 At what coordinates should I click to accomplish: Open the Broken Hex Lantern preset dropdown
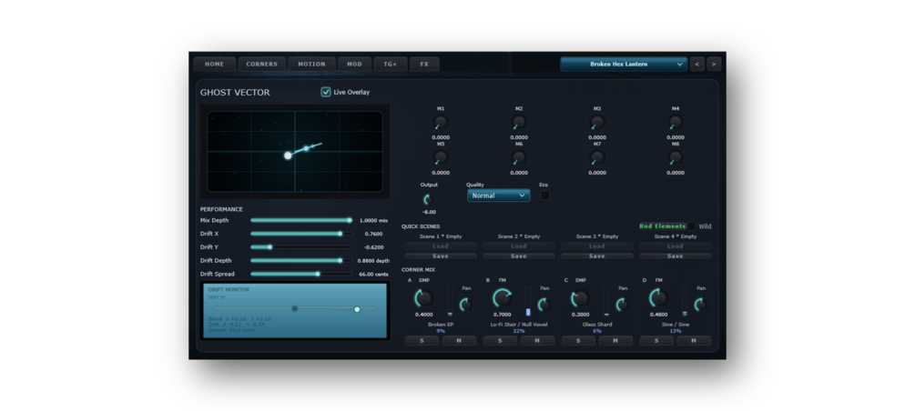coord(624,65)
